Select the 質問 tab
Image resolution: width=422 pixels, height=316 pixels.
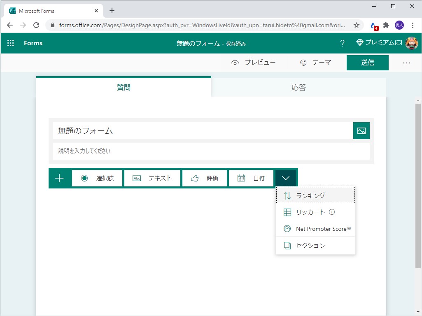point(124,87)
